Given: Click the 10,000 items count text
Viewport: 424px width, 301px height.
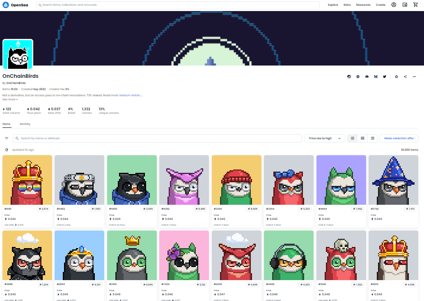Looking at the screenshot, I should pyautogui.click(x=409, y=150).
